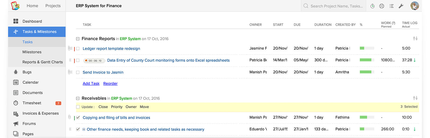430x138 pixels.
Task: Uncheck Copying and filing of bills checkbox
Action: [x=78, y=117]
